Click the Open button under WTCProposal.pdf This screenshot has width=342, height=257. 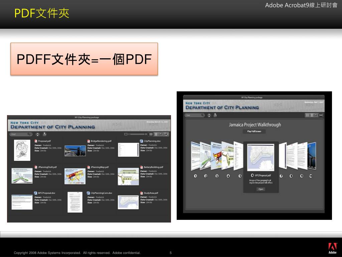[261, 189]
